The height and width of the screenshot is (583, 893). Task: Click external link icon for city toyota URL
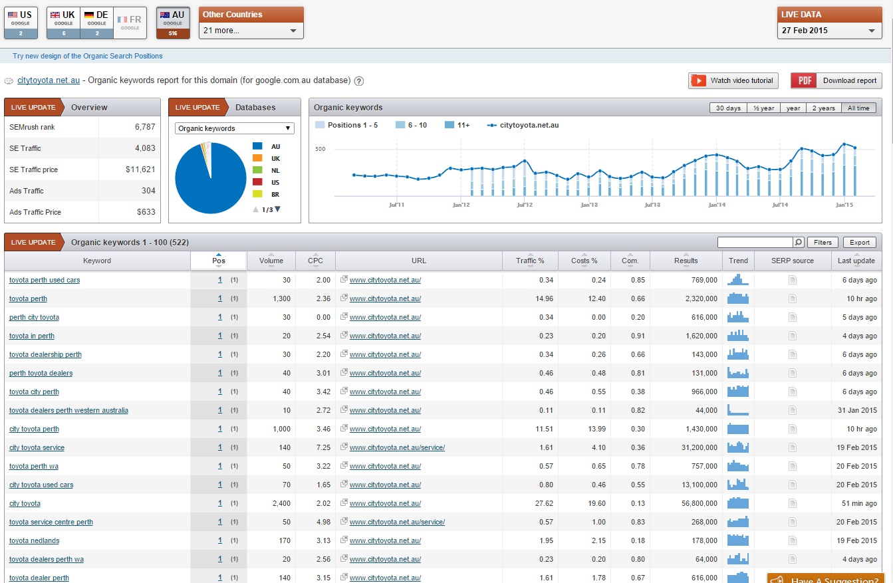pyautogui.click(x=344, y=503)
